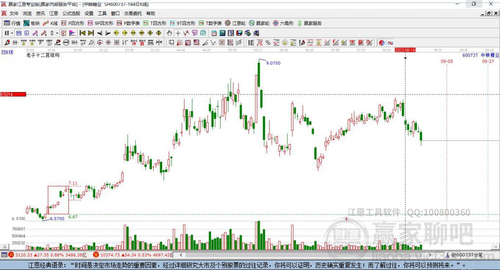Open the 交易委托 menu
This screenshot has width=500, height=270.
(x=133, y=13)
